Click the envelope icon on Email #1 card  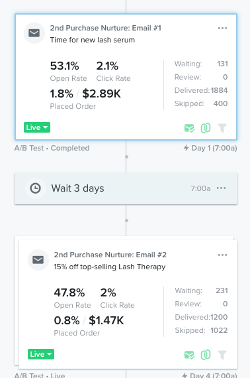34,33
